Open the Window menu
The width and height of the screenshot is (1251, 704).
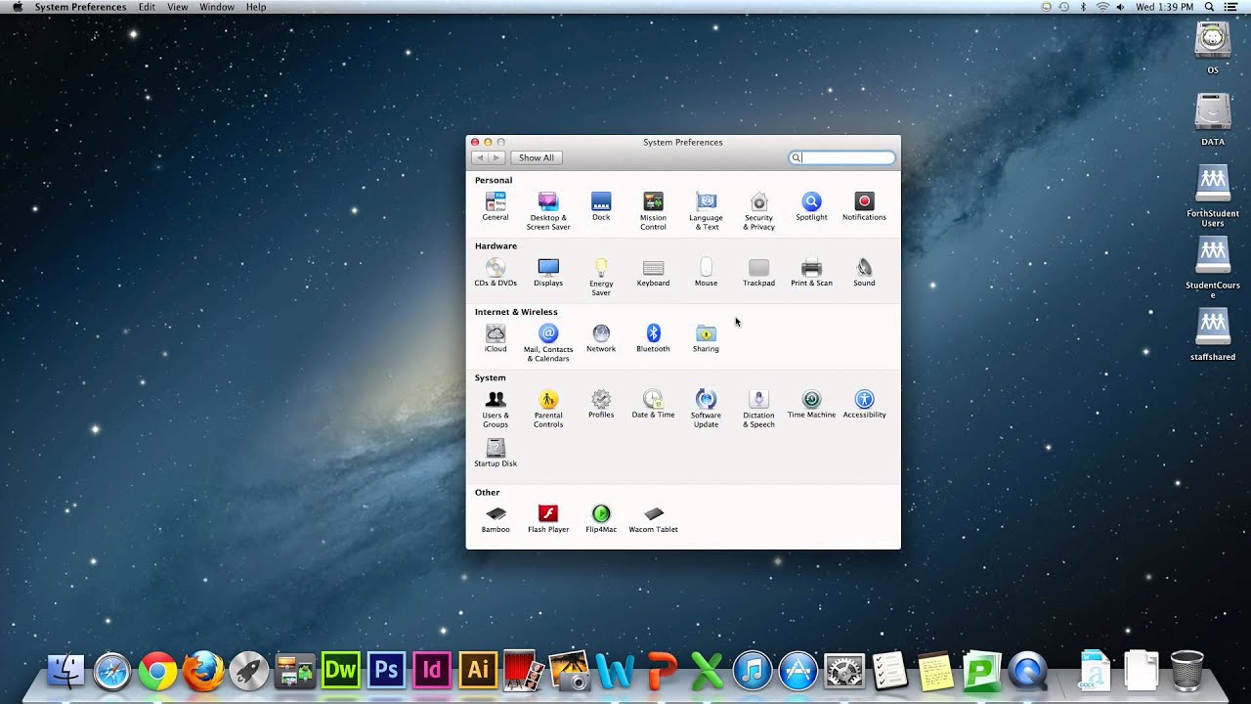click(x=217, y=7)
